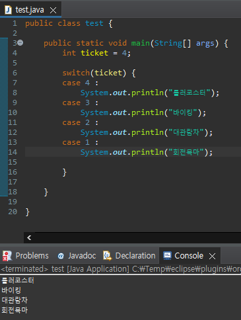Image resolution: width=241 pixels, height=320 pixels.
Task: Collapse the main method fold marker
Action: click(x=20, y=42)
